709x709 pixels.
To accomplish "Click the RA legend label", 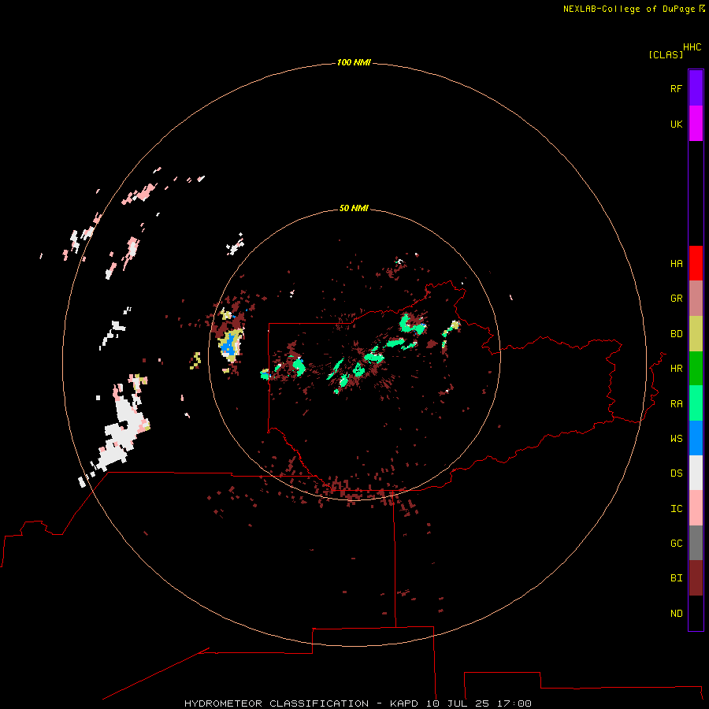I will [676, 404].
